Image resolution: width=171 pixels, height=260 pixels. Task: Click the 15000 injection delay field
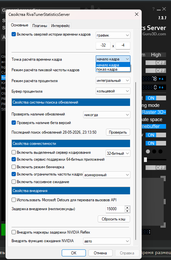[x=115, y=209]
